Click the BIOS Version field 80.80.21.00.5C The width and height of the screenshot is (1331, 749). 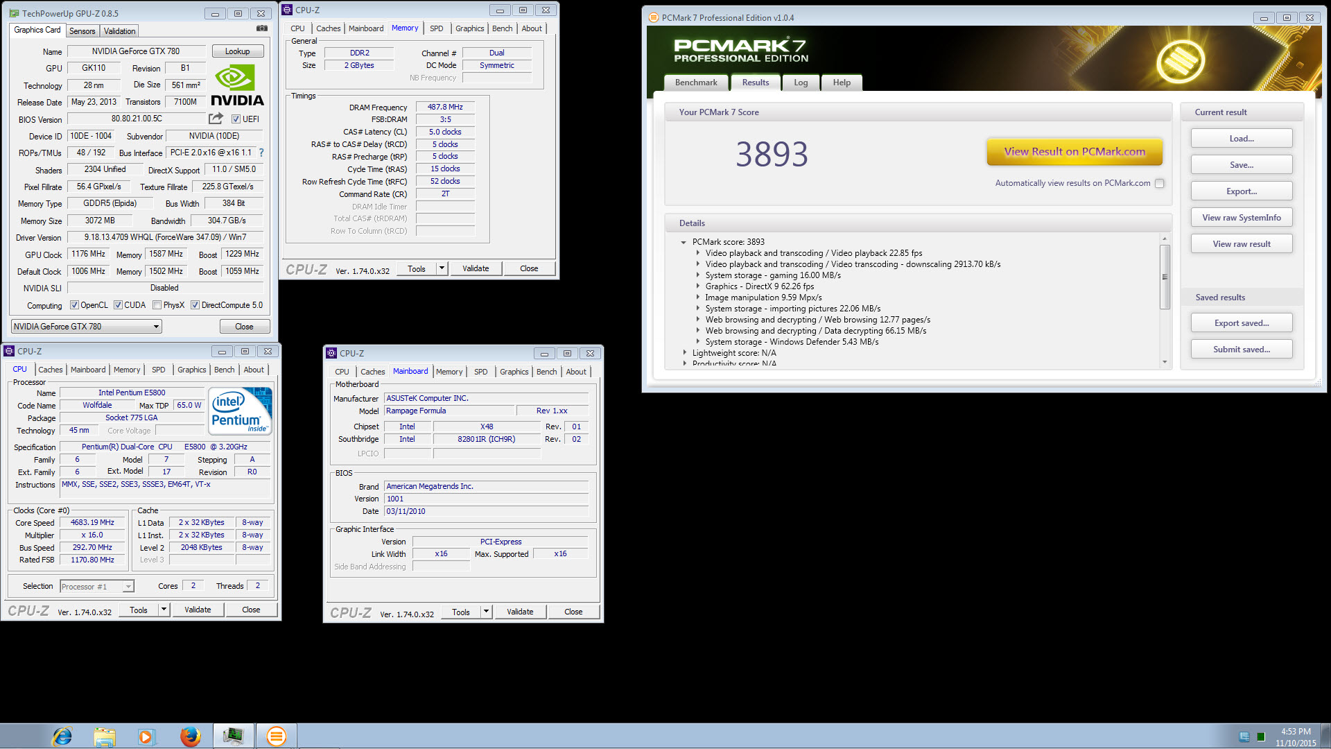[x=137, y=119]
